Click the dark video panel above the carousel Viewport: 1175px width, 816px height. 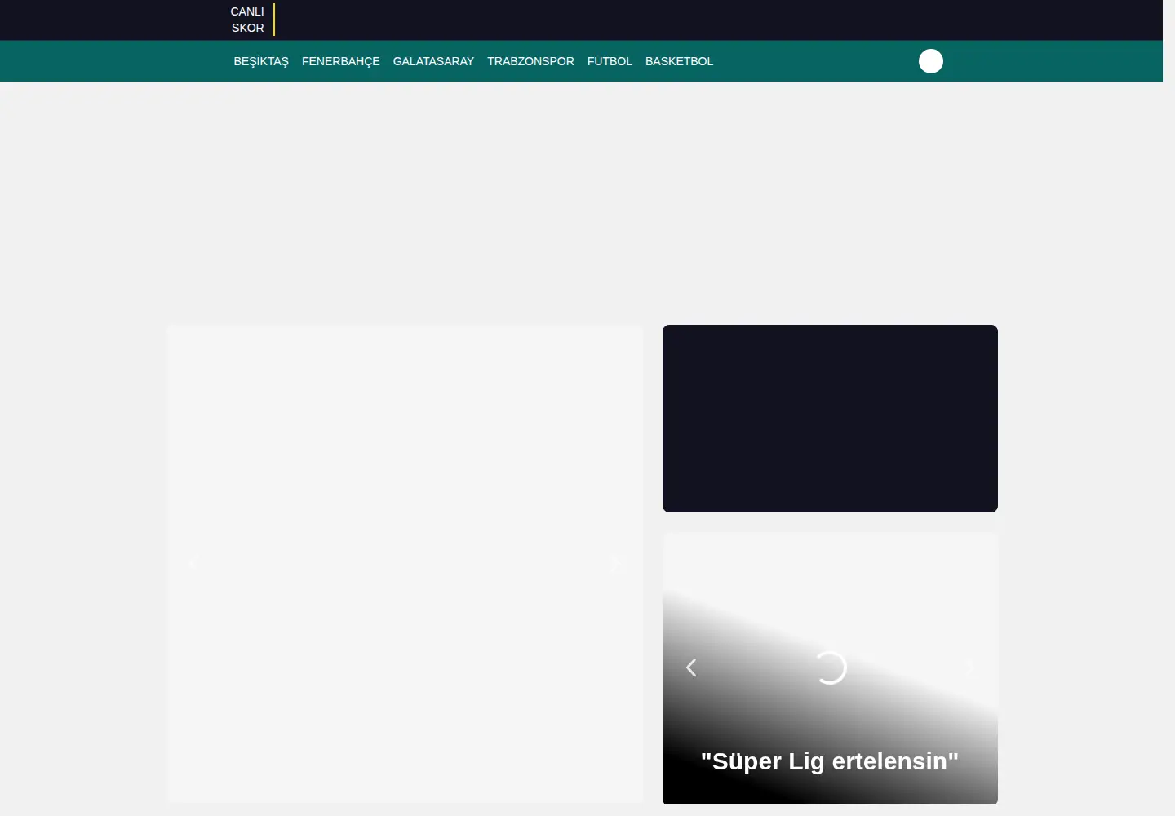(x=830, y=419)
